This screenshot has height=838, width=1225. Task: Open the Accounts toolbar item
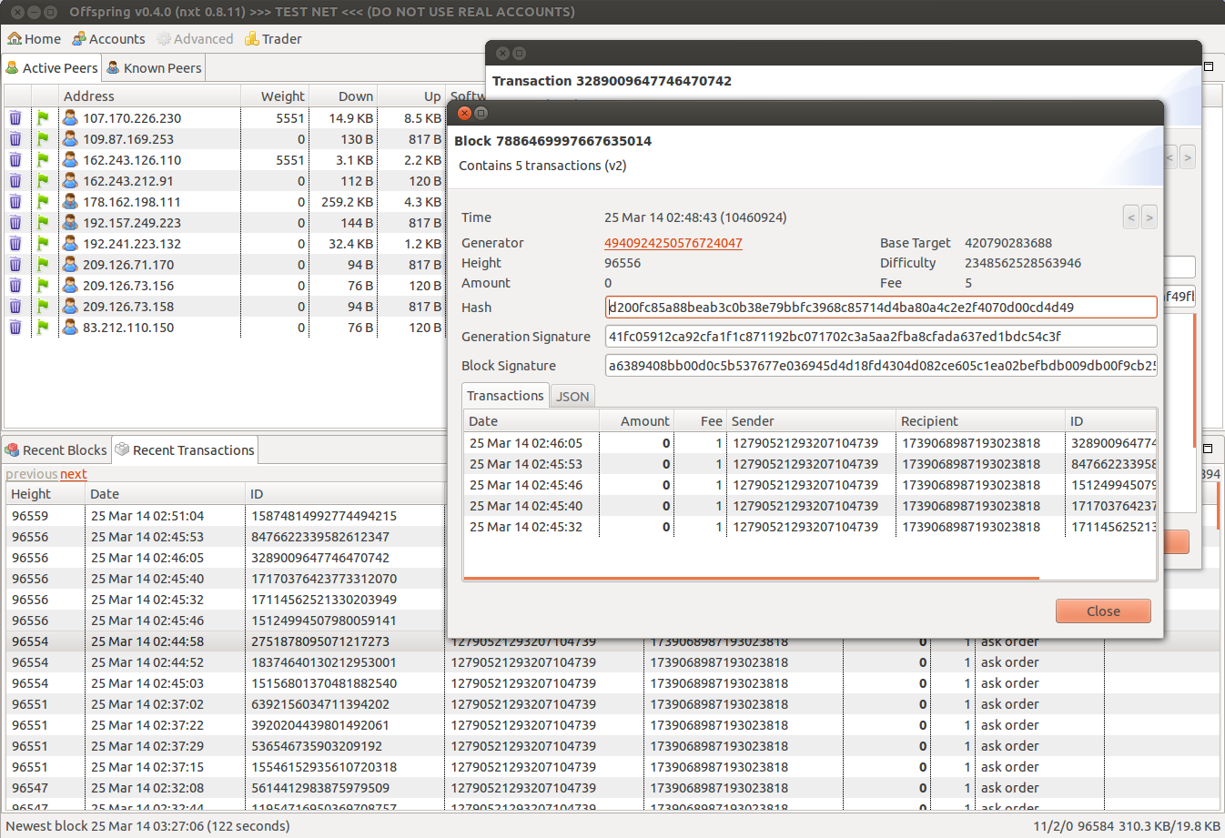click(x=108, y=39)
